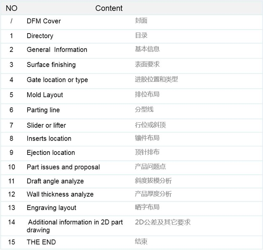This screenshot has width=263, height=250.
Task: Choose the 'Inserts location' entry
Action: [x=49, y=139]
